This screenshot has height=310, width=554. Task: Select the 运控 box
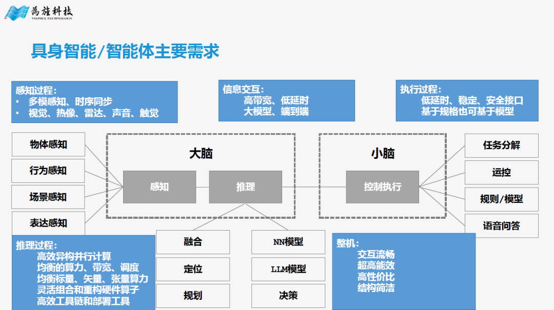(x=502, y=173)
